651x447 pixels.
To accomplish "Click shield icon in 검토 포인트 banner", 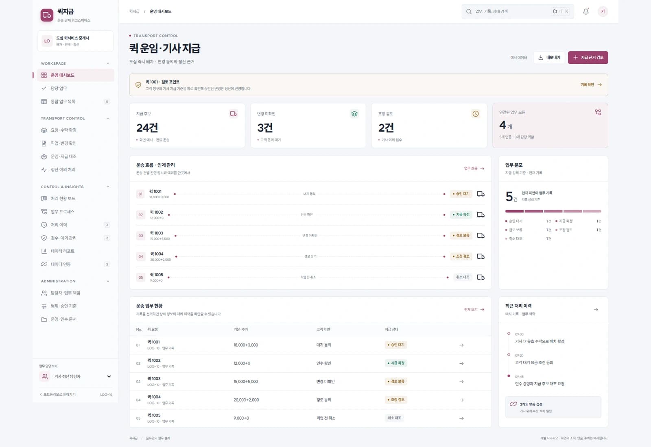I will tap(138, 85).
